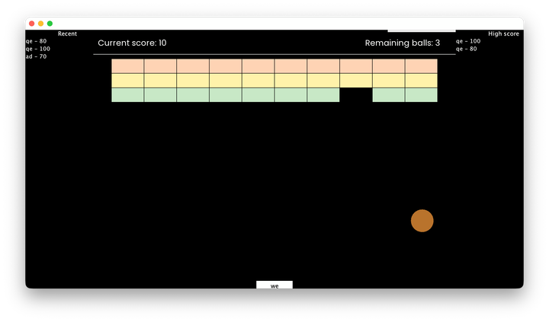Minimize the window with yellow button
The image size is (549, 322).
[x=41, y=24]
